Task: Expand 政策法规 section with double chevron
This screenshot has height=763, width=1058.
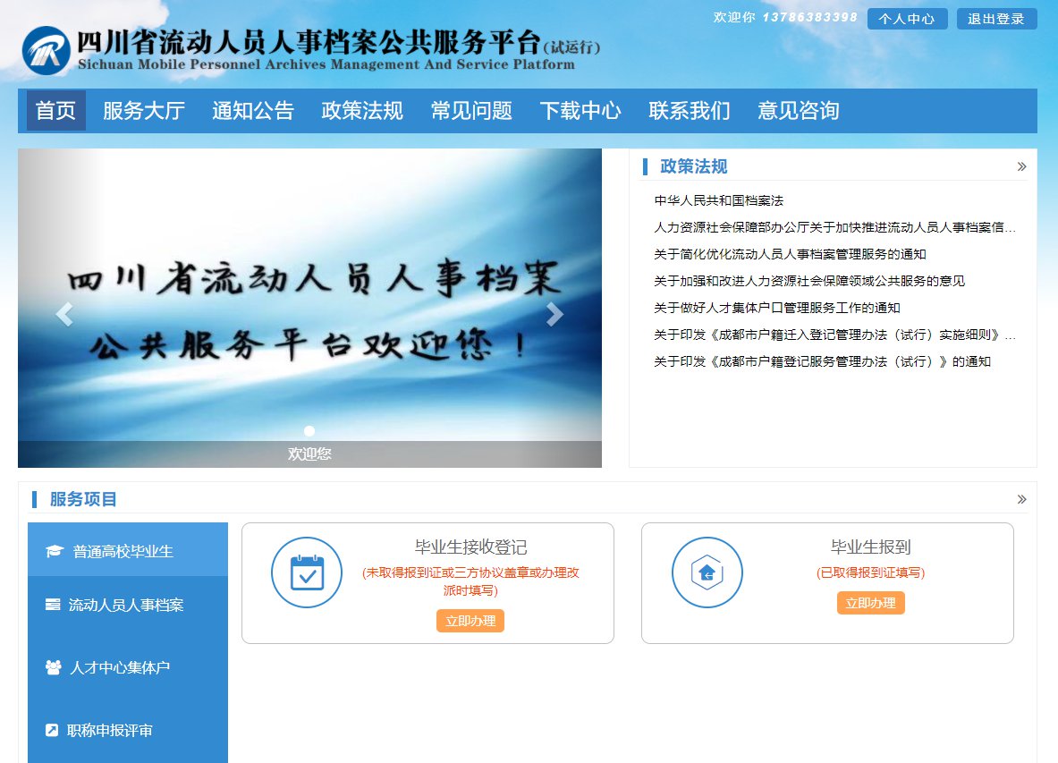Action: point(1021,166)
